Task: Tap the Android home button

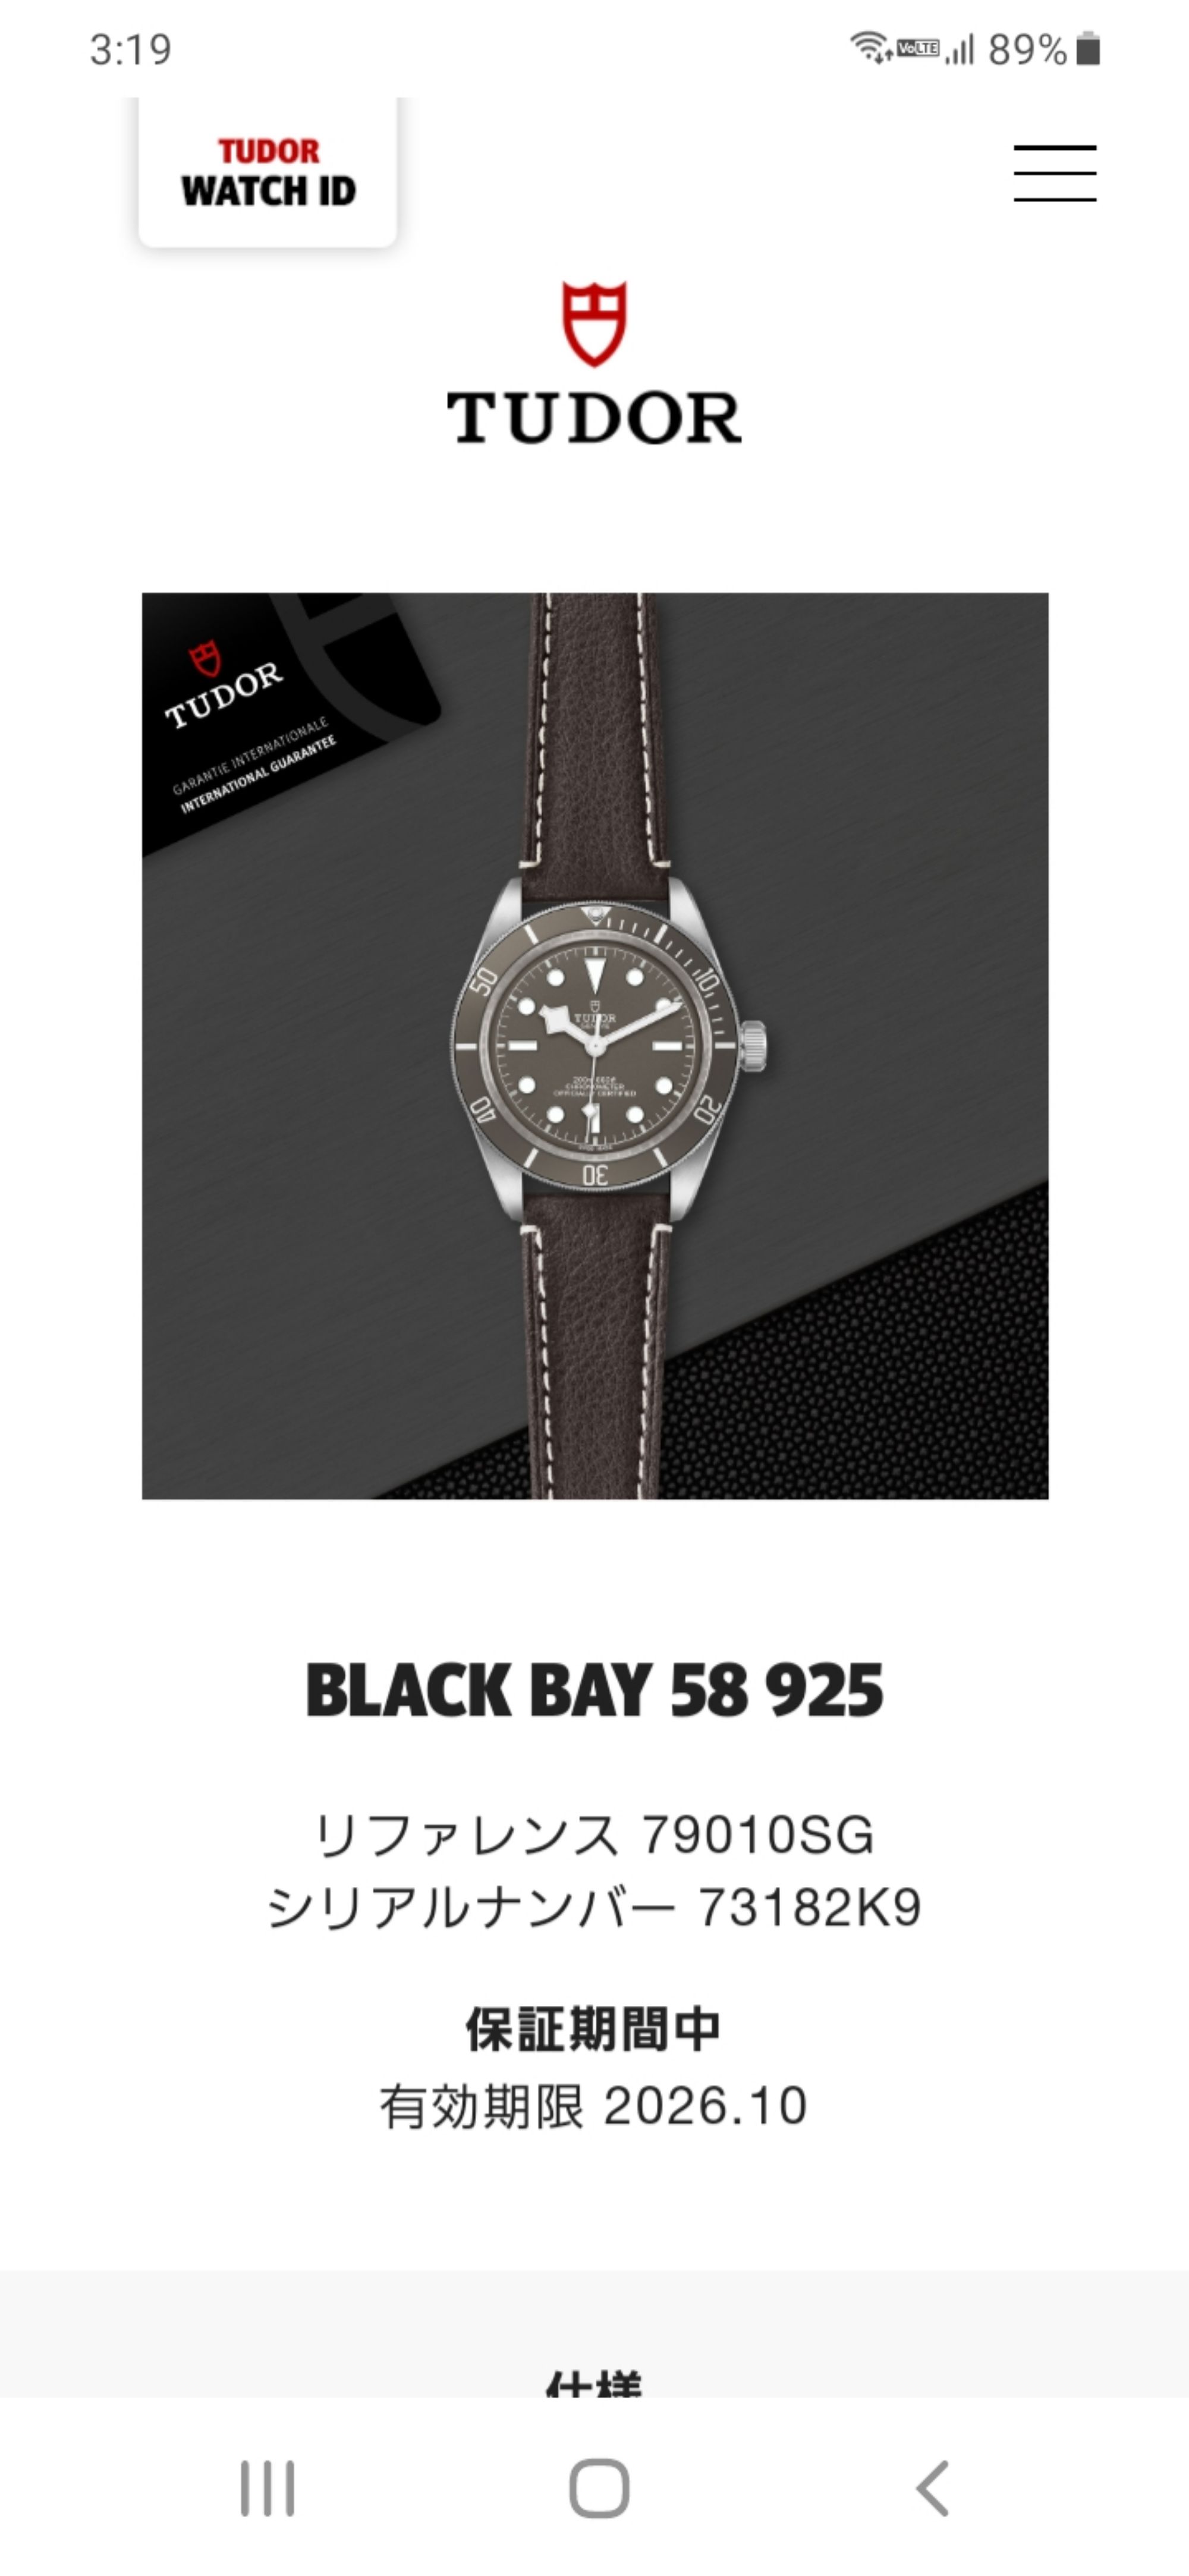Action: (599, 2488)
